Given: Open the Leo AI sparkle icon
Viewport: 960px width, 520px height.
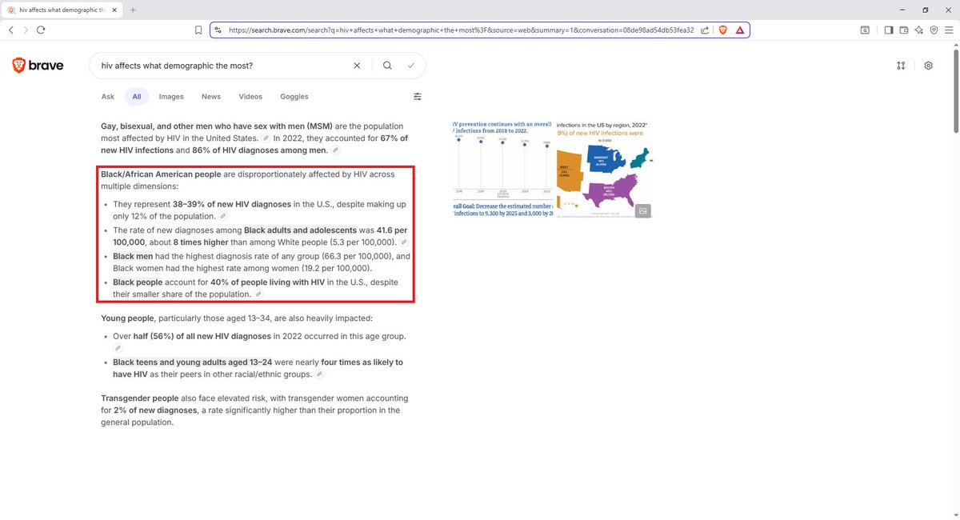Looking at the screenshot, I should 918,30.
